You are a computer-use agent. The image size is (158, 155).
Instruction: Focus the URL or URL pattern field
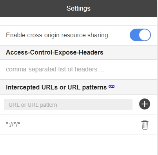[x=68, y=104]
